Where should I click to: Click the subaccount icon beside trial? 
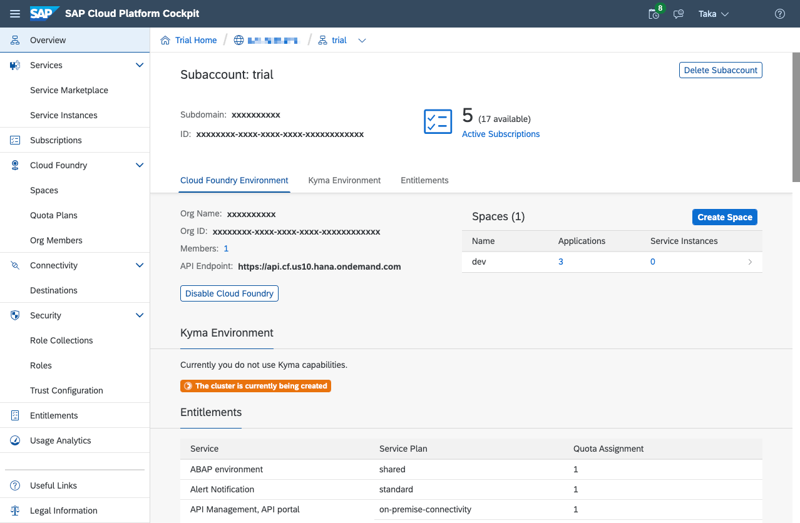pyautogui.click(x=323, y=40)
